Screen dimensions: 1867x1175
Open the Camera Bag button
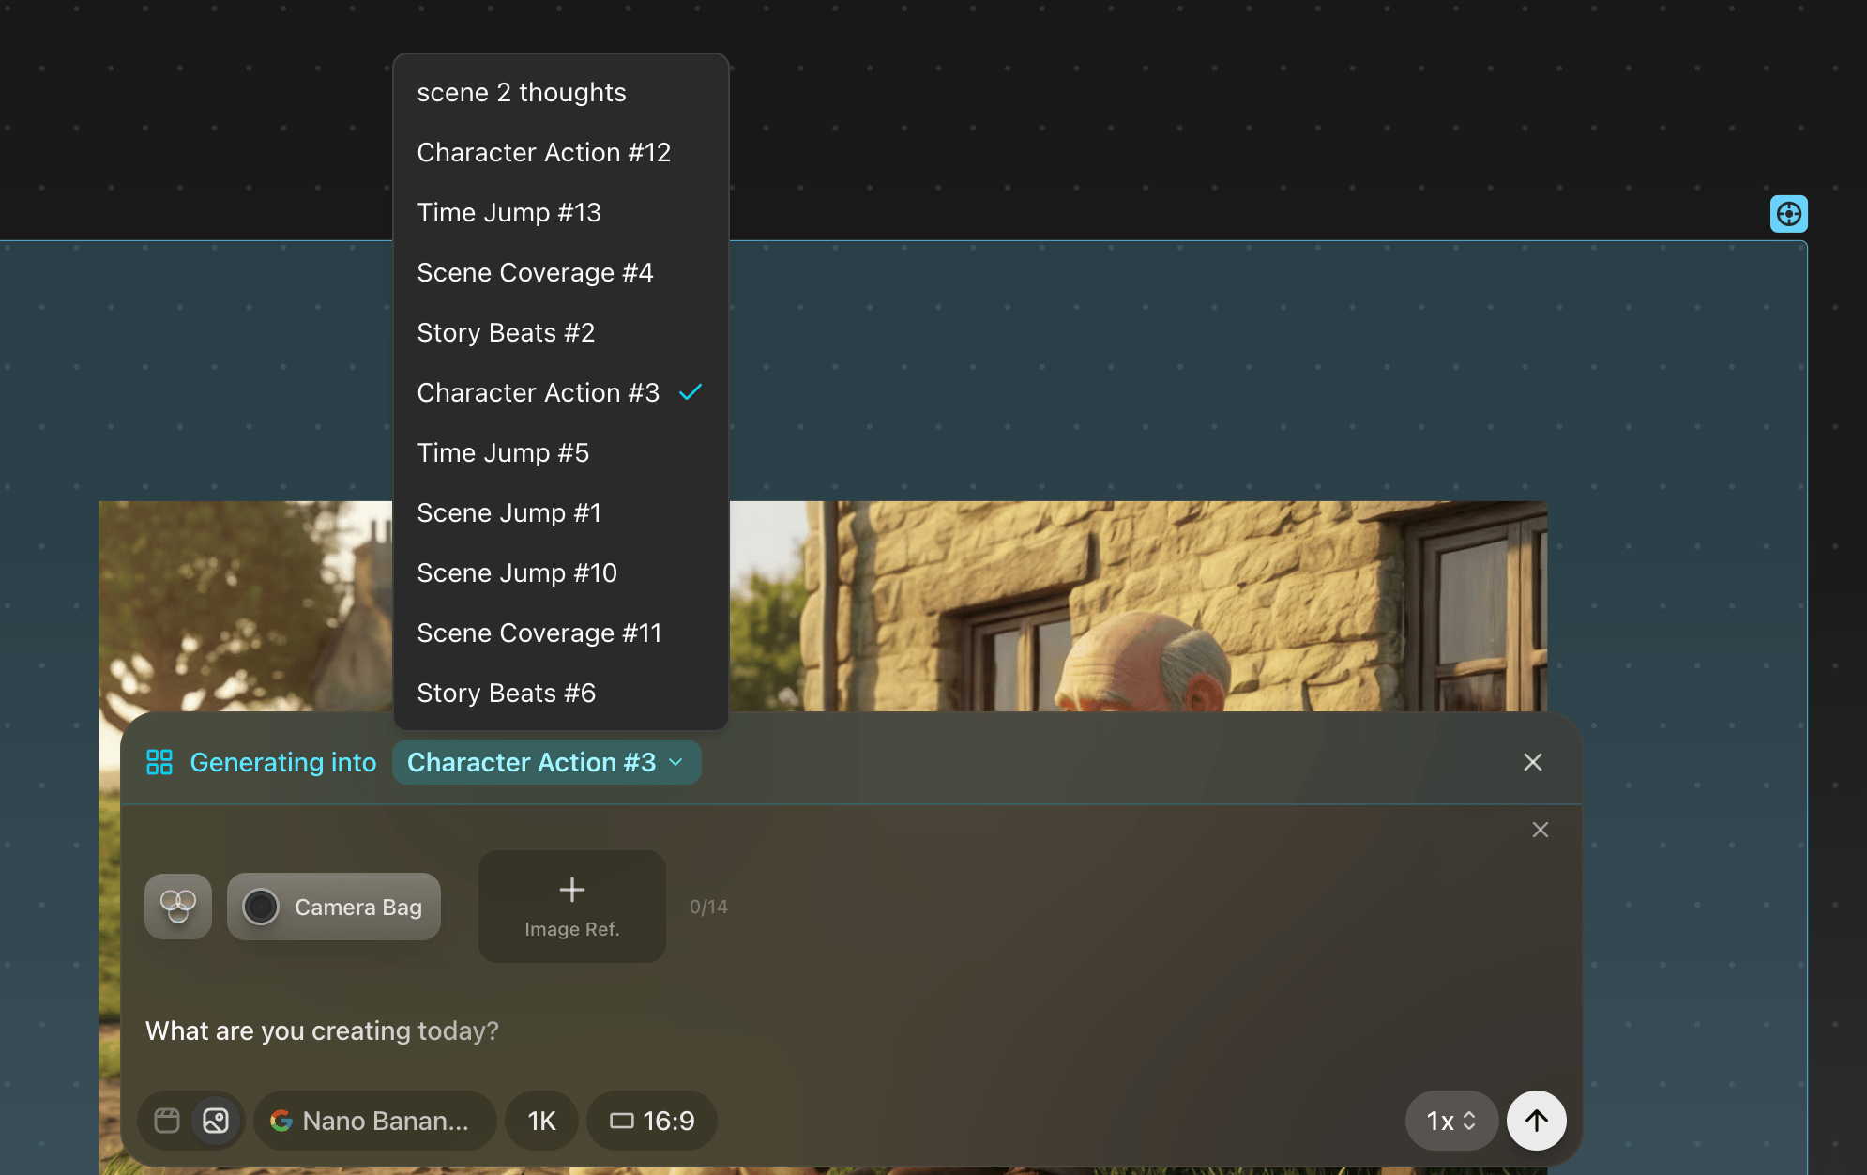click(x=334, y=907)
